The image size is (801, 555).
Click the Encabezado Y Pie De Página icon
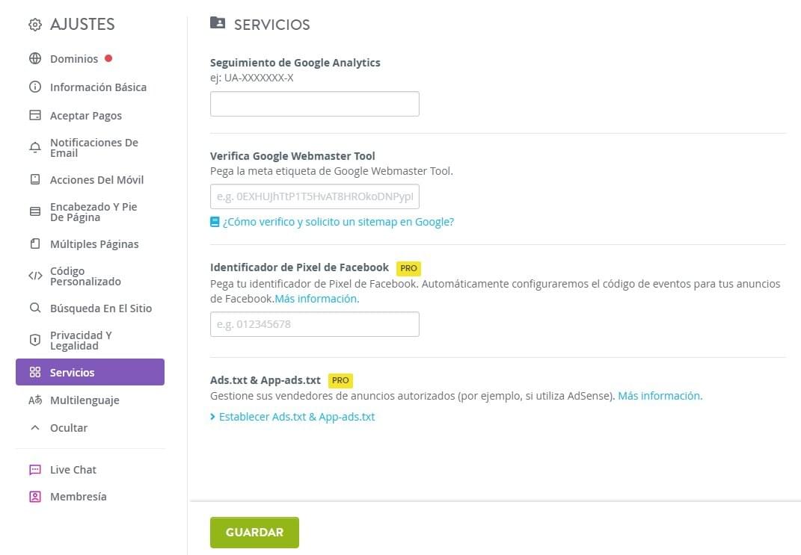34,211
